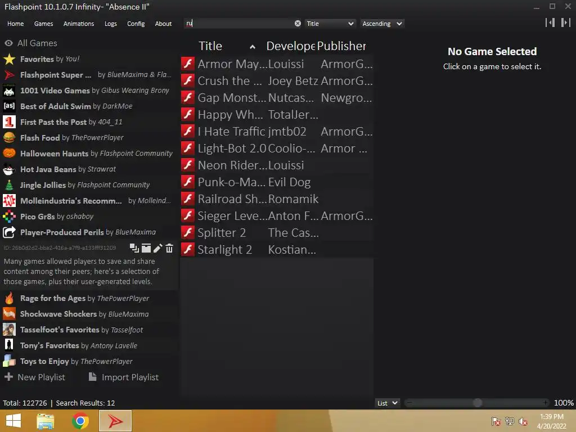
Task: Click the Halloween Haunts pumpkin icon
Action: click(x=9, y=154)
